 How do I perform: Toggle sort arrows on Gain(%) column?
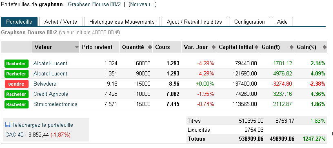[x=324, y=47]
